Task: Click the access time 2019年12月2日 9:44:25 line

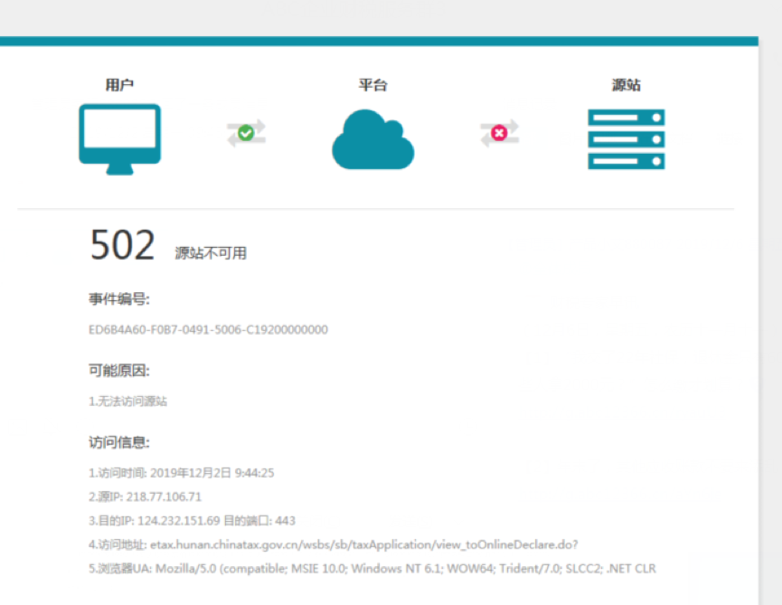Action: 182,473
